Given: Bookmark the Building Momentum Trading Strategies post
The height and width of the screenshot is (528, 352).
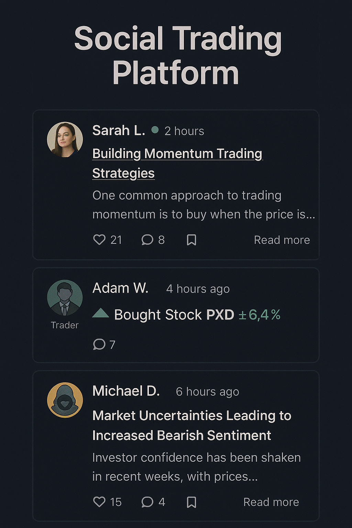Looking at the screenshot, I should (x=191, y=240).
